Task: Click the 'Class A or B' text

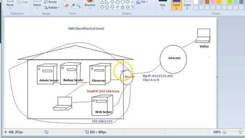Action: click(x=151, y=80)
